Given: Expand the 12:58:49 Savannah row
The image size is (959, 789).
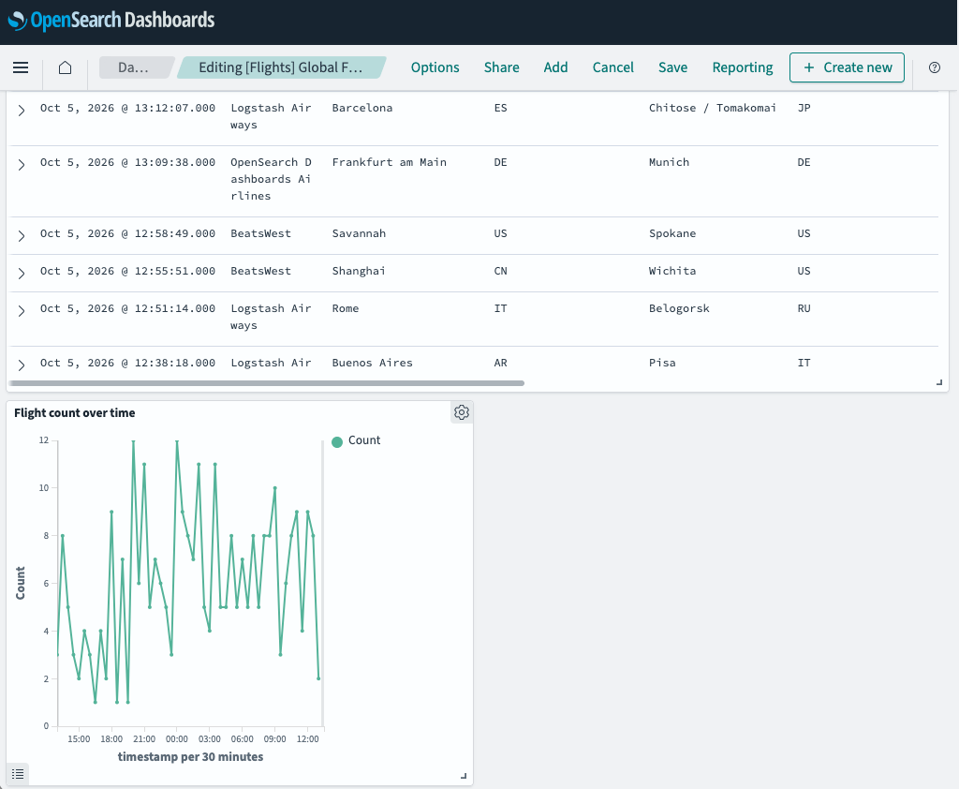Looking at the screenshot, I should pyautogui.click(x=22, y=235).
